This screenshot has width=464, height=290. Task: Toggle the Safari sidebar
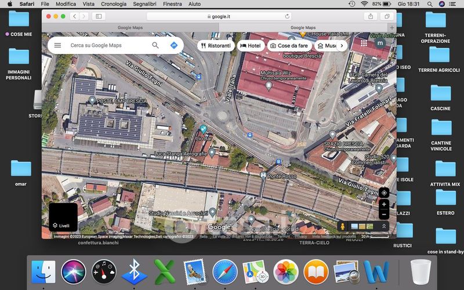pos(99,16)
